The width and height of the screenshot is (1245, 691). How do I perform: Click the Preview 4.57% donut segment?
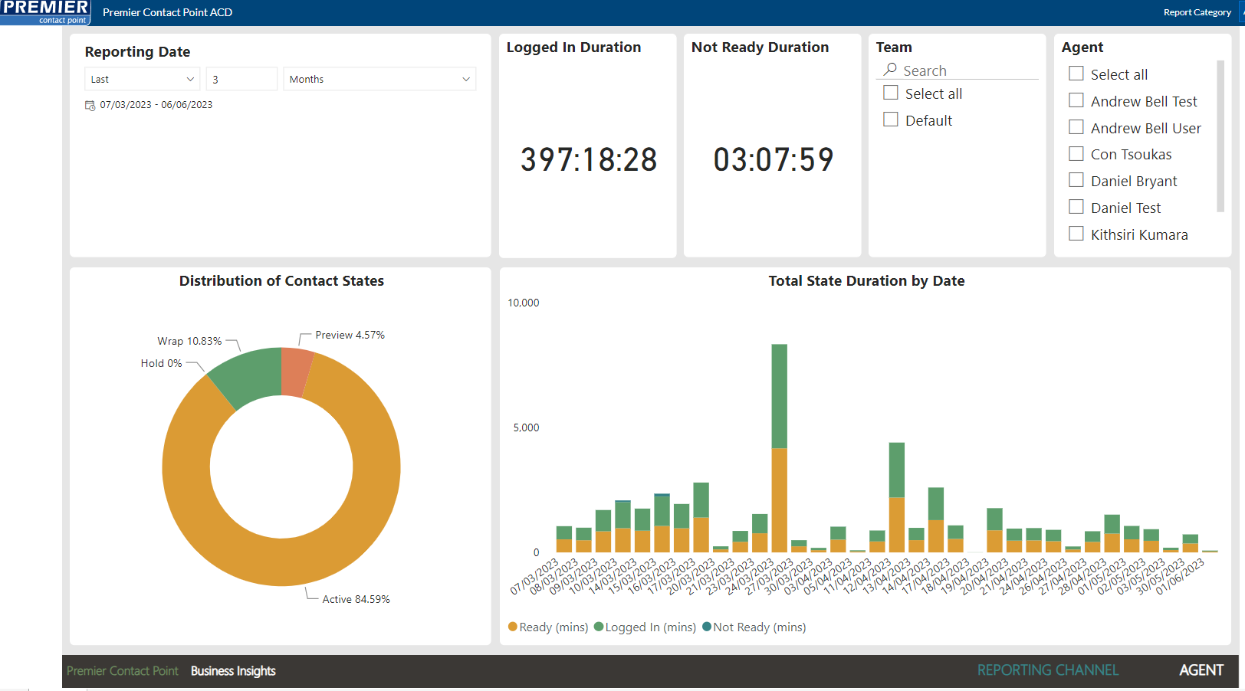[297, 372]
